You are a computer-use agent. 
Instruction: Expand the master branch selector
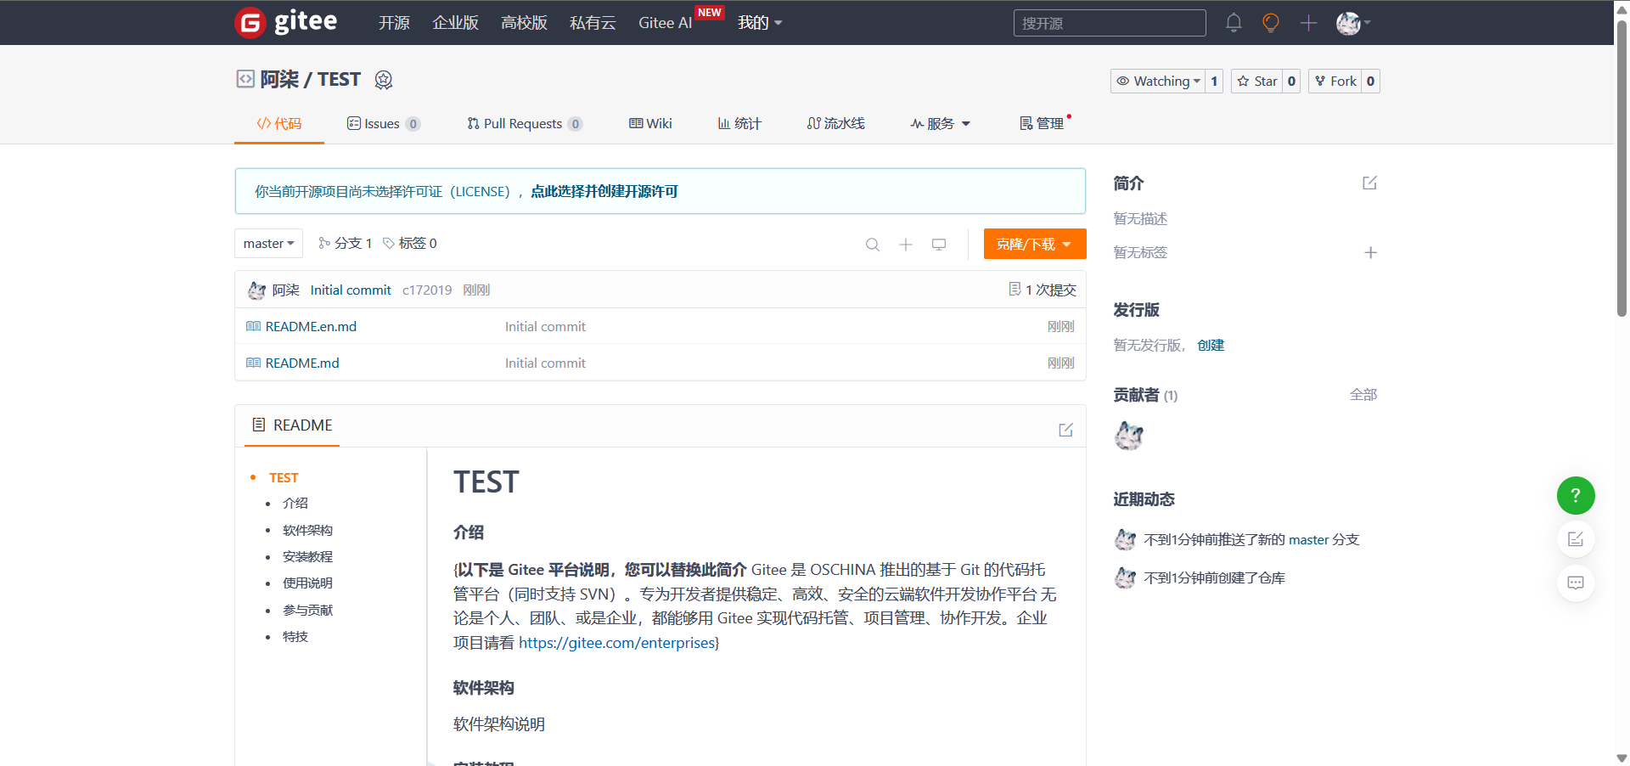point(268,244)
